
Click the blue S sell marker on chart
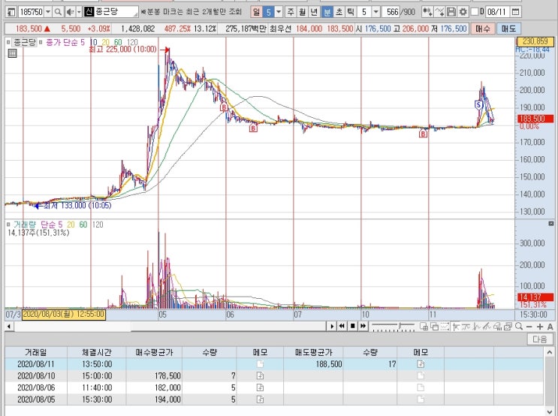478,105
